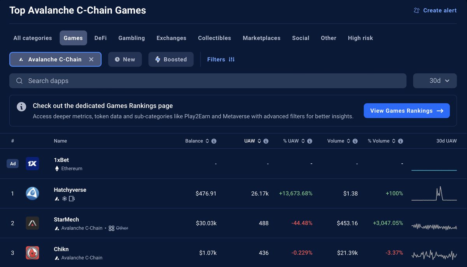
Task: Open the Hatchyverse dapp thumbnail logo
Action: click(32, 193)
